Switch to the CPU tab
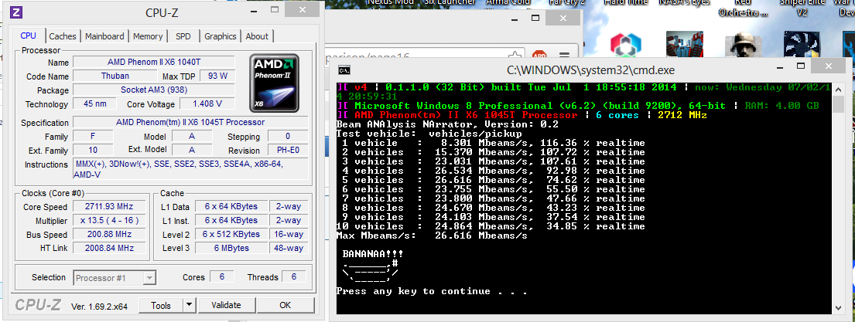 pos(29,36)
